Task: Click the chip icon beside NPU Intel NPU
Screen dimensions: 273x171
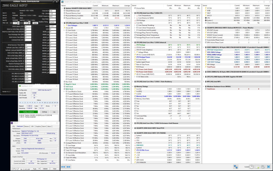Action: 206,82
